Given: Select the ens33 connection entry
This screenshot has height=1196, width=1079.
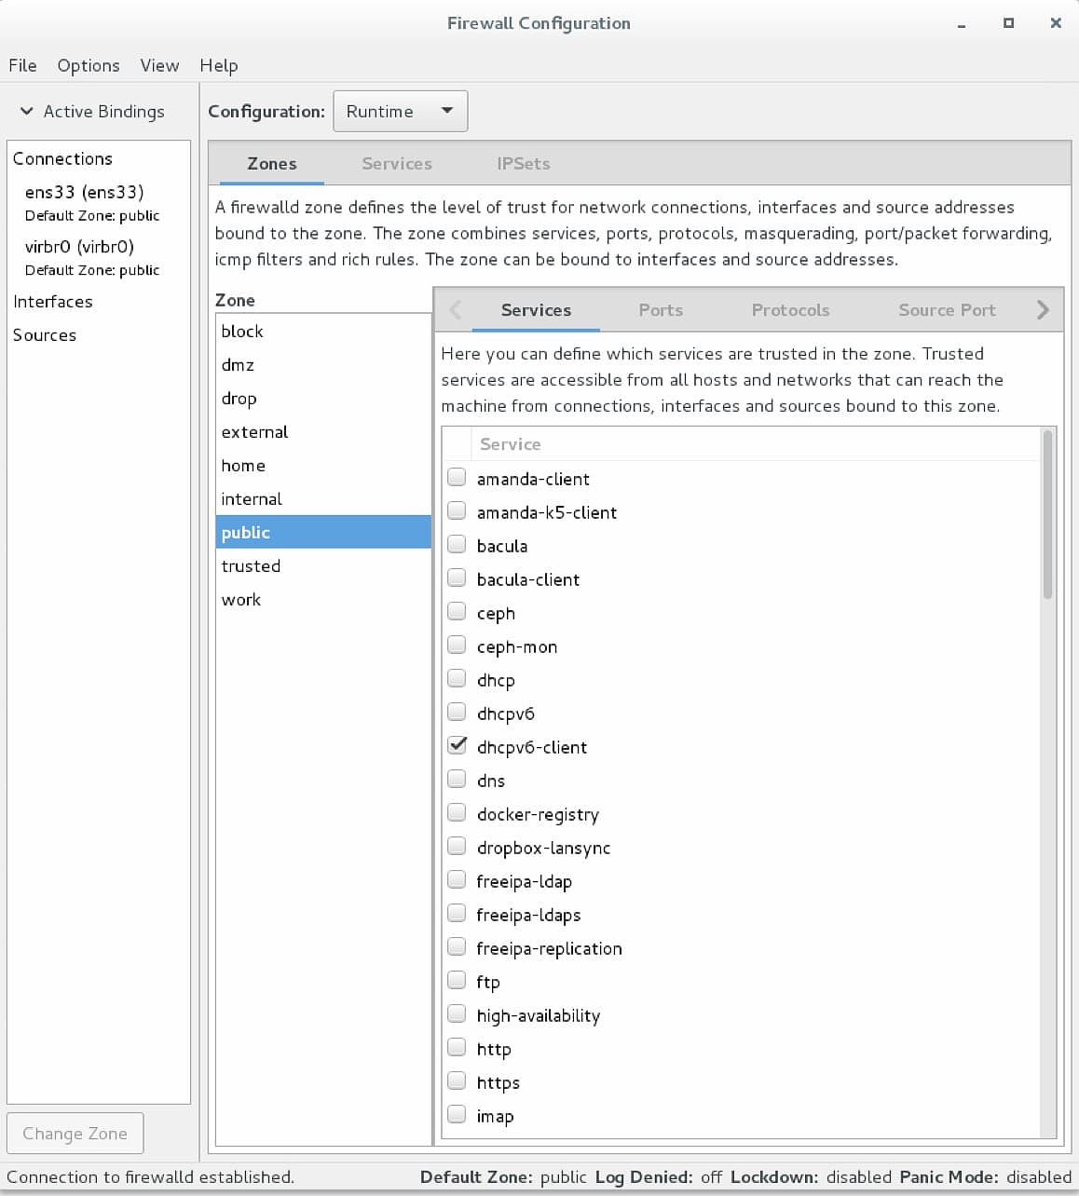Looking at the screenshot, I should (84, 193).
